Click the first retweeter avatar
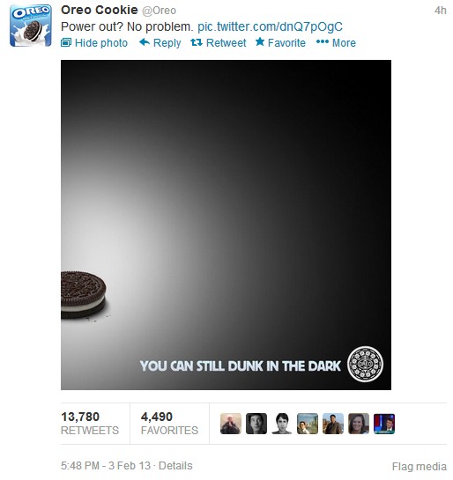This screenshot has width=453, height=480. 231,424
